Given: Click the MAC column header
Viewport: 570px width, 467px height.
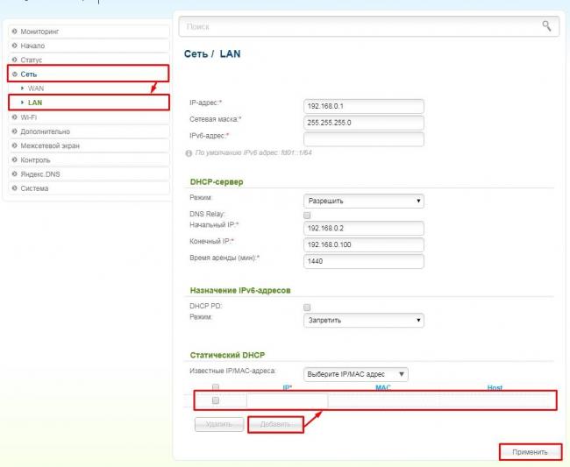Looking at the screenshot, I should 383,388.
